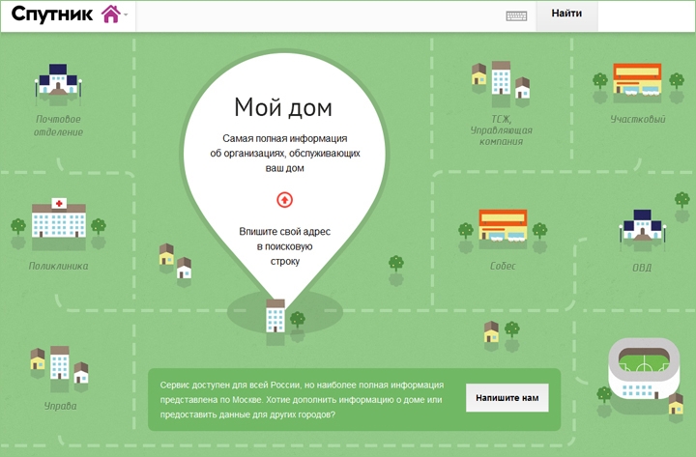Select the Почтовое отделение building icon

pyautogui.click(x=57, y=81)
